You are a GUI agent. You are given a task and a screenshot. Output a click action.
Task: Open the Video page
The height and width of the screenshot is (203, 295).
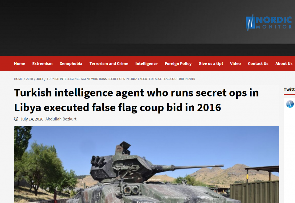pyautogui.click(x=235, y=63)
